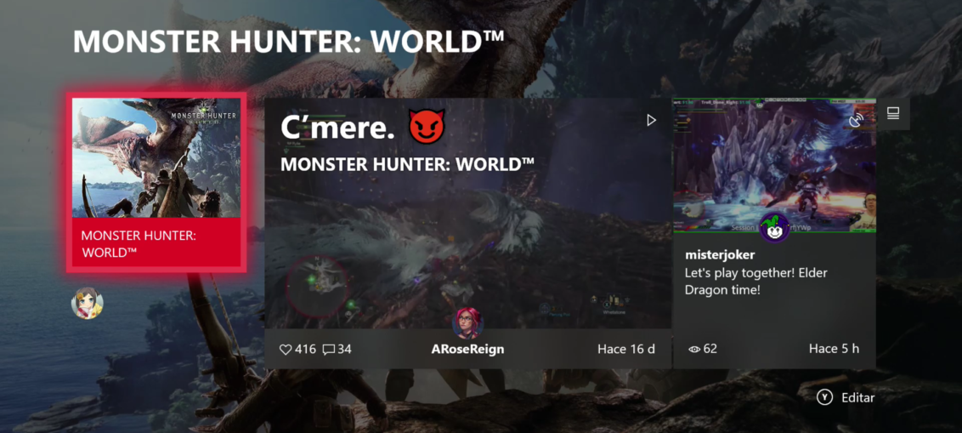Click the large MONSTER HUNTER: WORLD page heading

pos(288,41)
